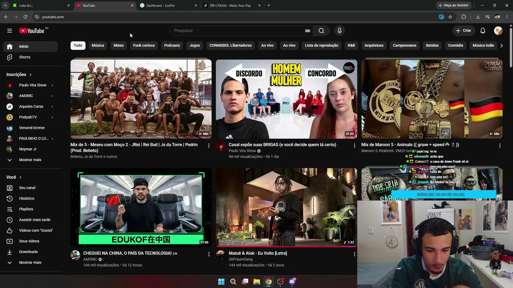The height and width of the screenshot is (288, 513).
Task: Open Vídeos com "Gostei" list
Action: (x=30, y=230)
